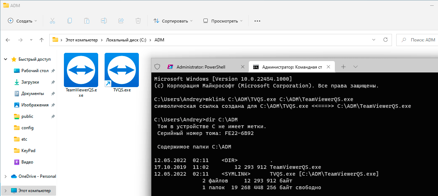
Task: Expand the address bar history dropdown
Action: 374,40
